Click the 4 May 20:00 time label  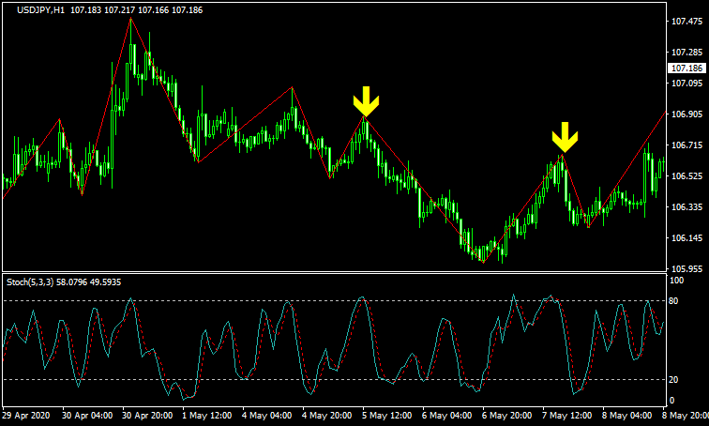tap(327, 415)
